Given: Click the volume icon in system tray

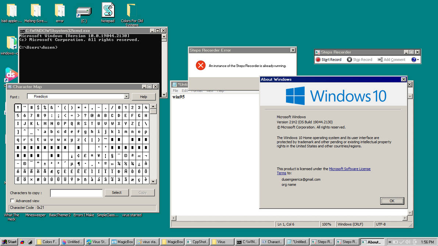Looking at the screenshot, I should tap(408, 242).
